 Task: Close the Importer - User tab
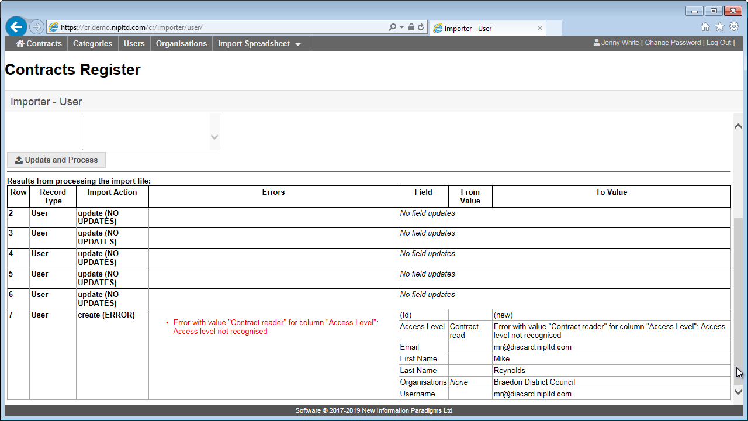point(540,28)
